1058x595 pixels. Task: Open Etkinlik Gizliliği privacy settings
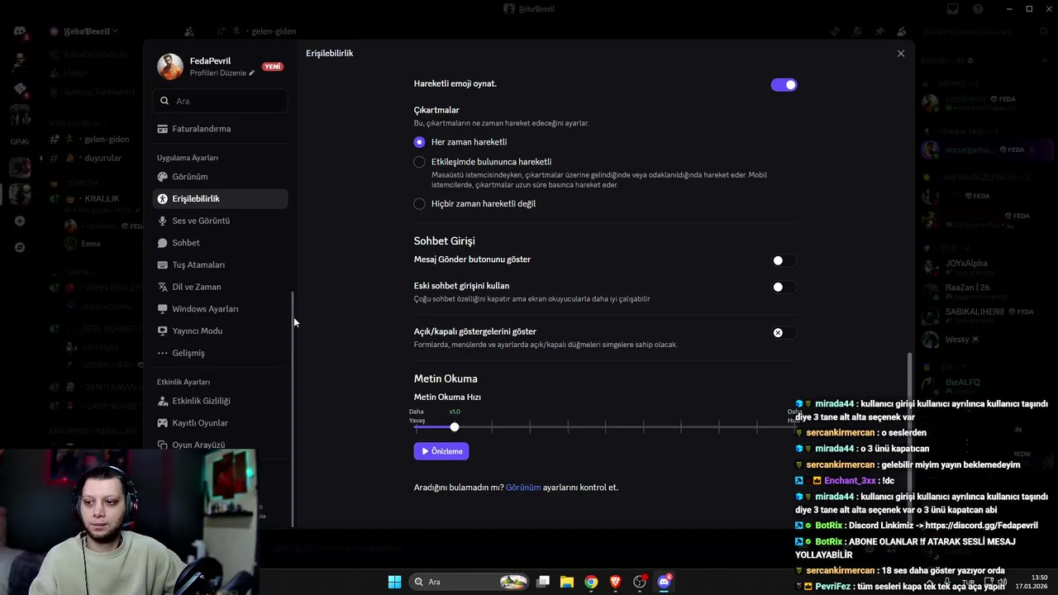click(x=220, y=401)
